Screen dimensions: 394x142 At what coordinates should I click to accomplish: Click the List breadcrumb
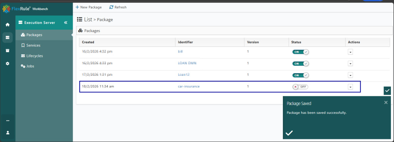[x=88, y=19]
